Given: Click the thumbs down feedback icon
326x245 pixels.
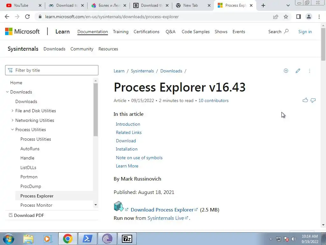Looking at the screenshot, I should click(x=313, y=100).
